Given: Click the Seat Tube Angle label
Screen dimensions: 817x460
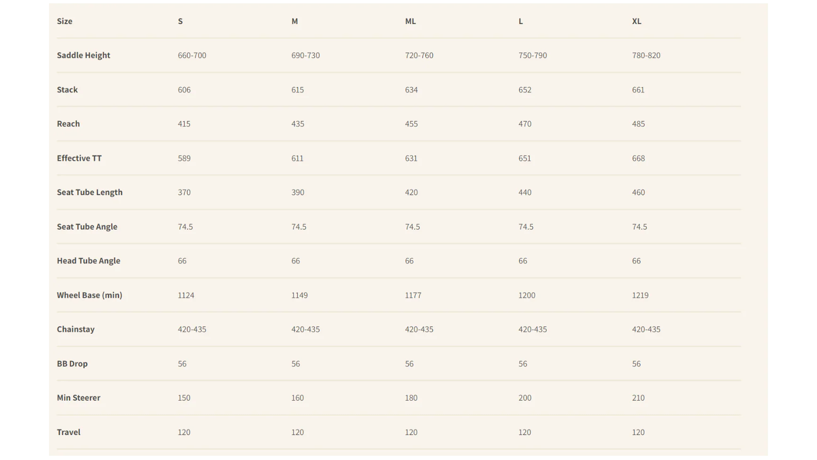Looking at the screenshot, I should pos(87,227).
